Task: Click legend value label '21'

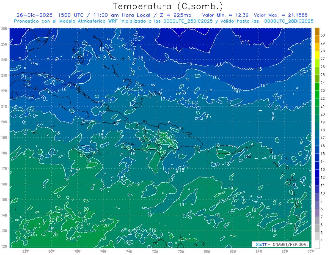Action: [x=323, y=106]
